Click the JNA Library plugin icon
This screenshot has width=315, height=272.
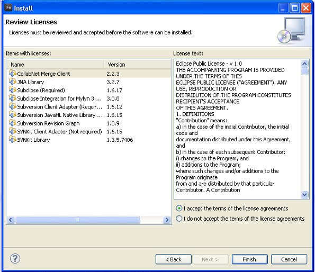(x=13, y=81)
